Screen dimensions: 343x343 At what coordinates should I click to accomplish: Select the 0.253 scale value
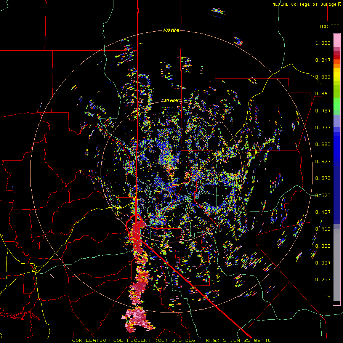[x=323, y=280]
